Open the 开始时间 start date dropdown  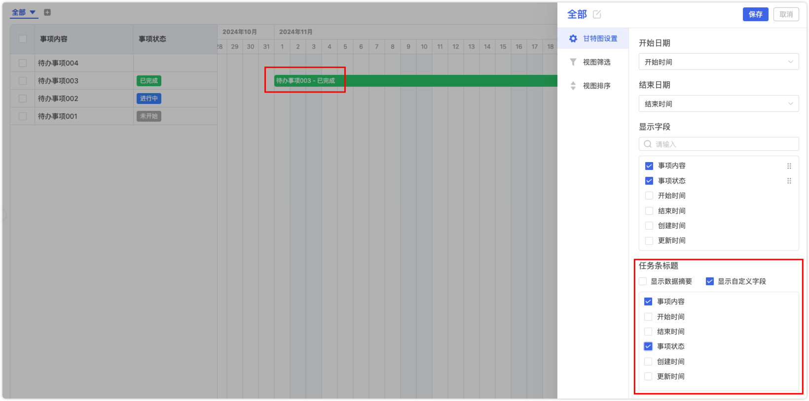pos(719,62)
